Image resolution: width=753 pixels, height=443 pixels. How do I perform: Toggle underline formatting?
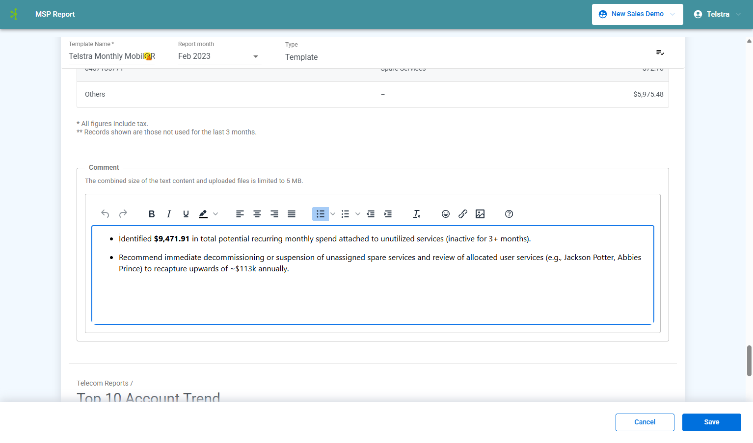(x=186, y=214)
